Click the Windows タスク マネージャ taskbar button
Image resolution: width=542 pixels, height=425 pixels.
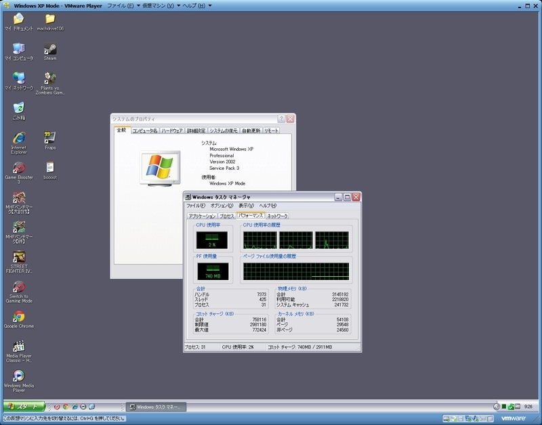(156, 407)
